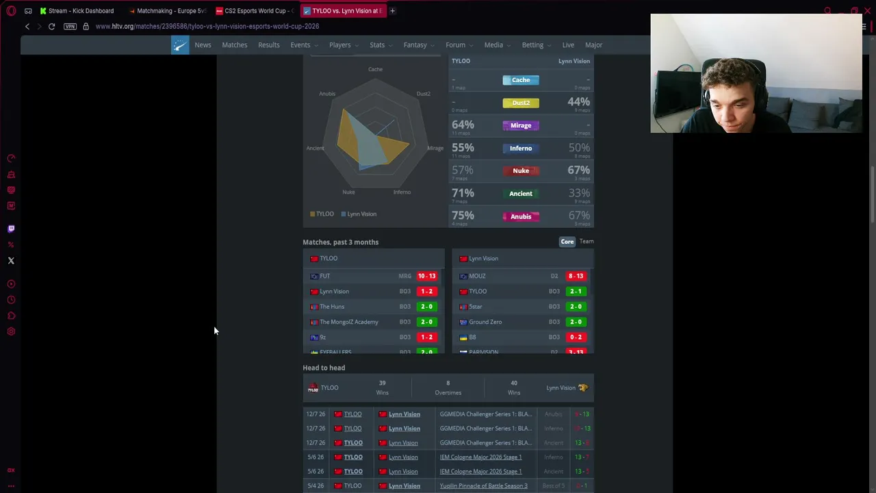Open Yuqilin Pinnacle of Battle Season 3 link
The height and width of the screenshot is (493, 876).
click(483, 486)
